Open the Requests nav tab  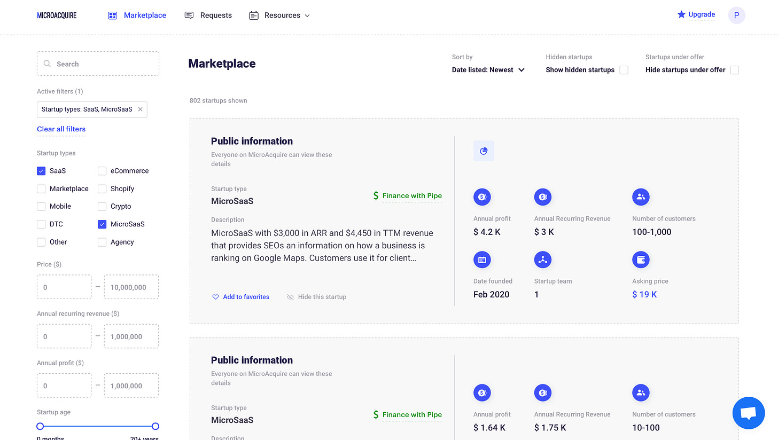pyautogui.click(x=216, y=15)
